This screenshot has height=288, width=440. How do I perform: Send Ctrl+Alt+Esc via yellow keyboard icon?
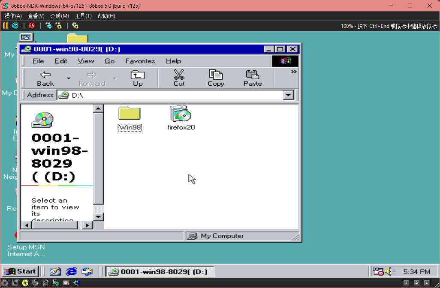pos(59,26)
